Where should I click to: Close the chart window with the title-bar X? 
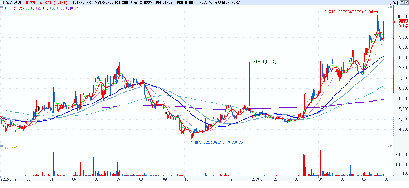pyautogui.click(x=406, y=2)
